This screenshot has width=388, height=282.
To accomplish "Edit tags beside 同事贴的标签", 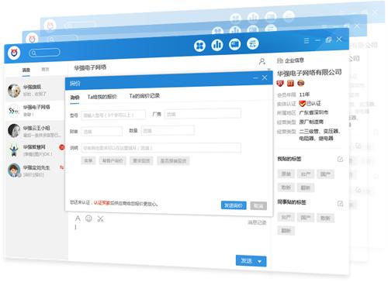I will pyautogui.click(x=340, y=204).
